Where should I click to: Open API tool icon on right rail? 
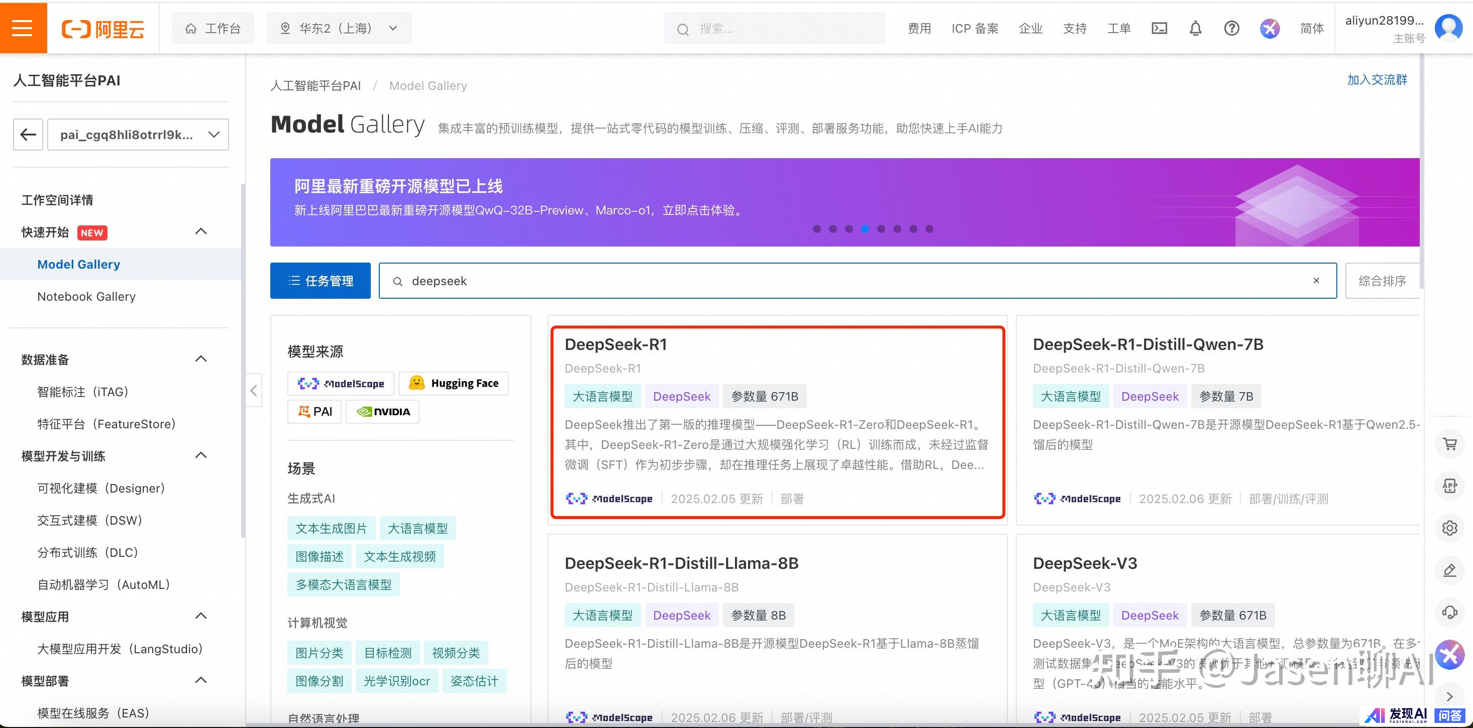click(x=1449, y=486)
